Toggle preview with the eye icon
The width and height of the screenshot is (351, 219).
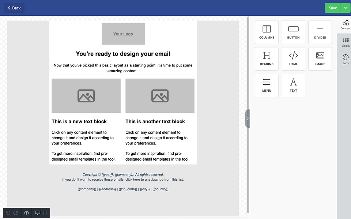coord(26,213)
